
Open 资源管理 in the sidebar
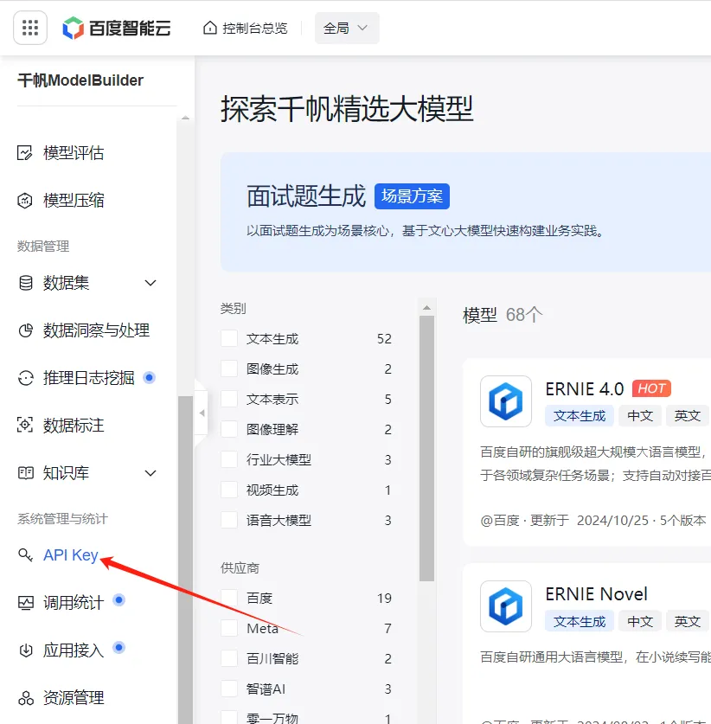74,698
